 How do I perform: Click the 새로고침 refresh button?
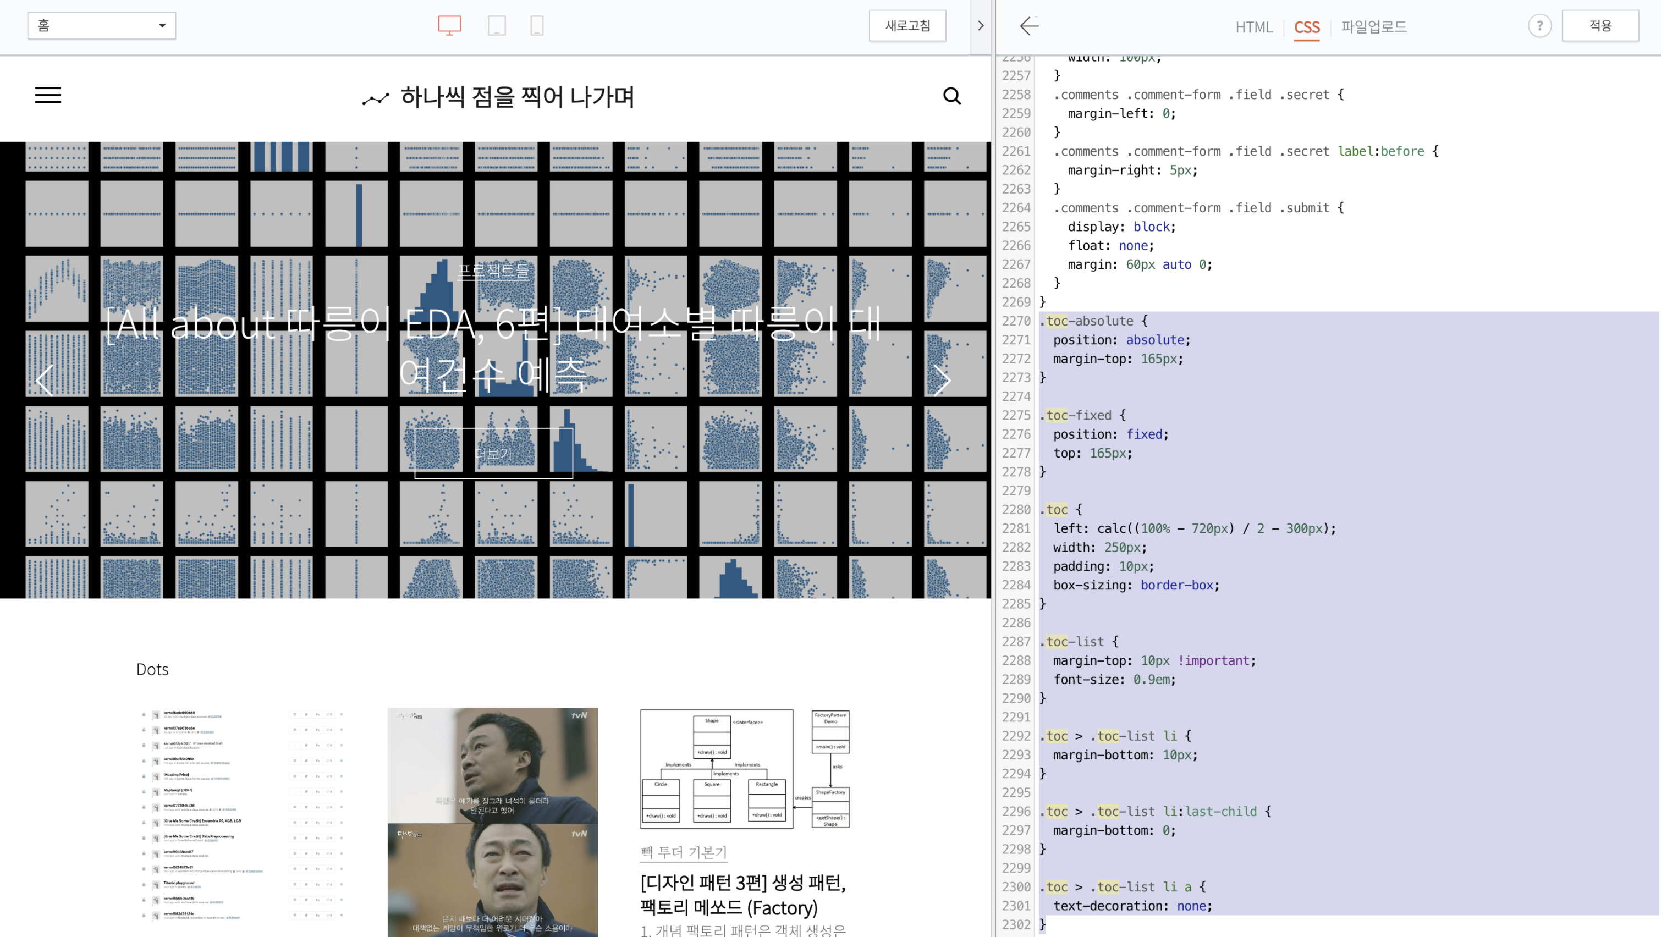tap(908, 26)
